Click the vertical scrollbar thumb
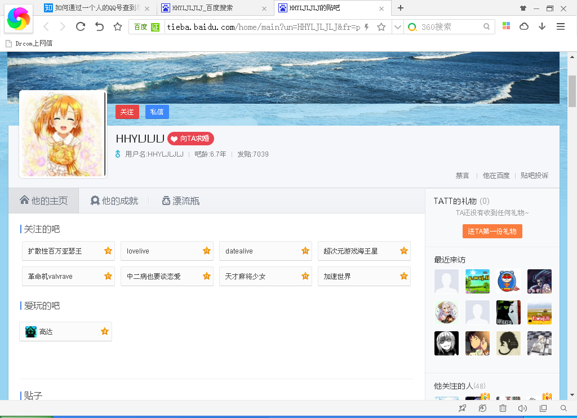 [x=572, y=91]
